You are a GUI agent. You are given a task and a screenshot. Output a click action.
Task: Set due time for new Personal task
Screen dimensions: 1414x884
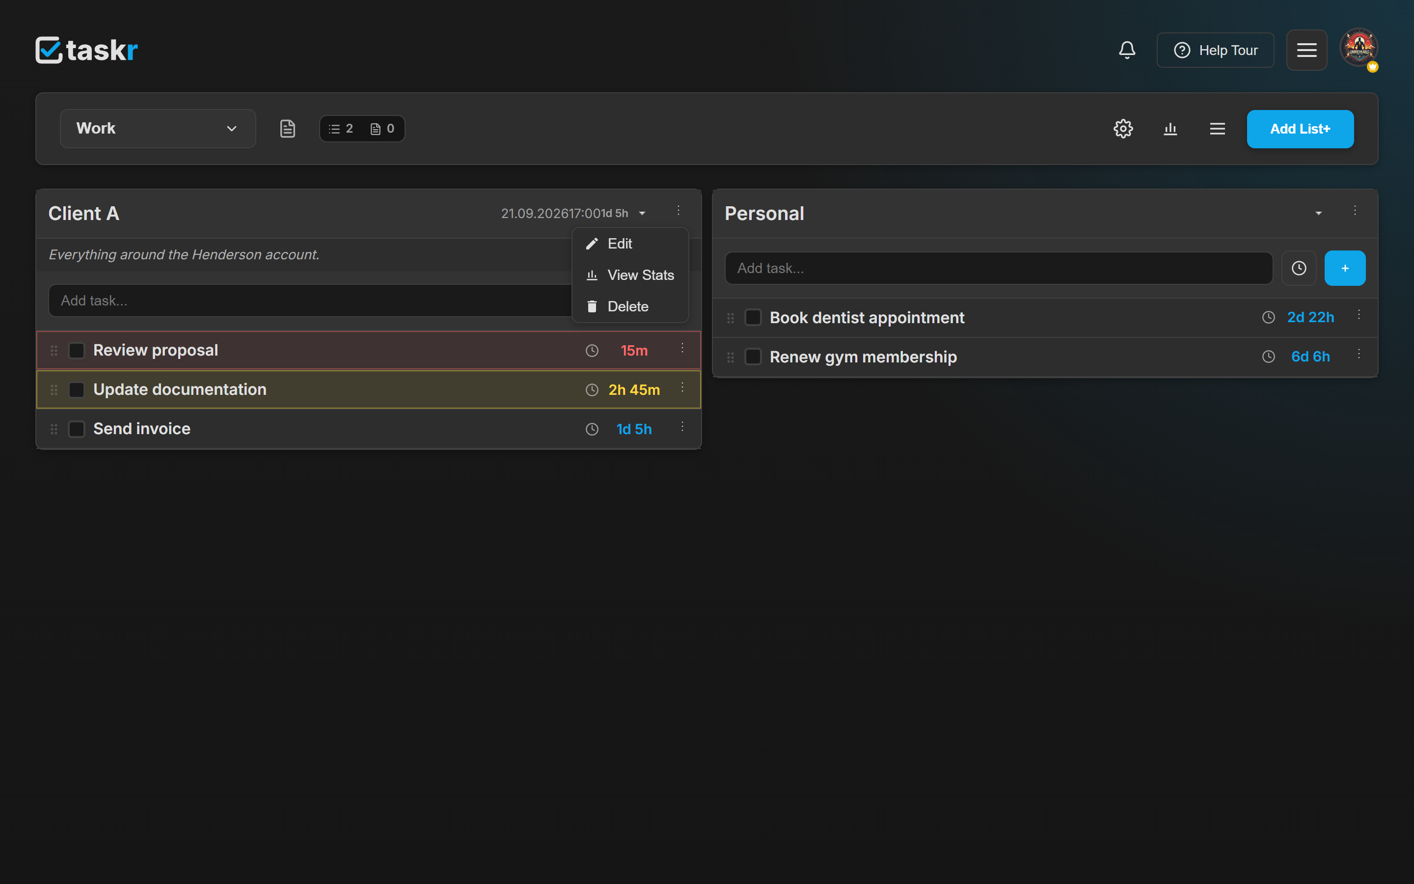(1299, 268)
